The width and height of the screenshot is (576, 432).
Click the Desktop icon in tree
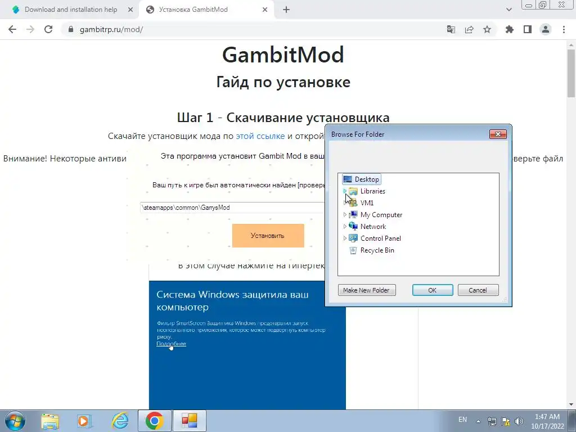(347, 179)
